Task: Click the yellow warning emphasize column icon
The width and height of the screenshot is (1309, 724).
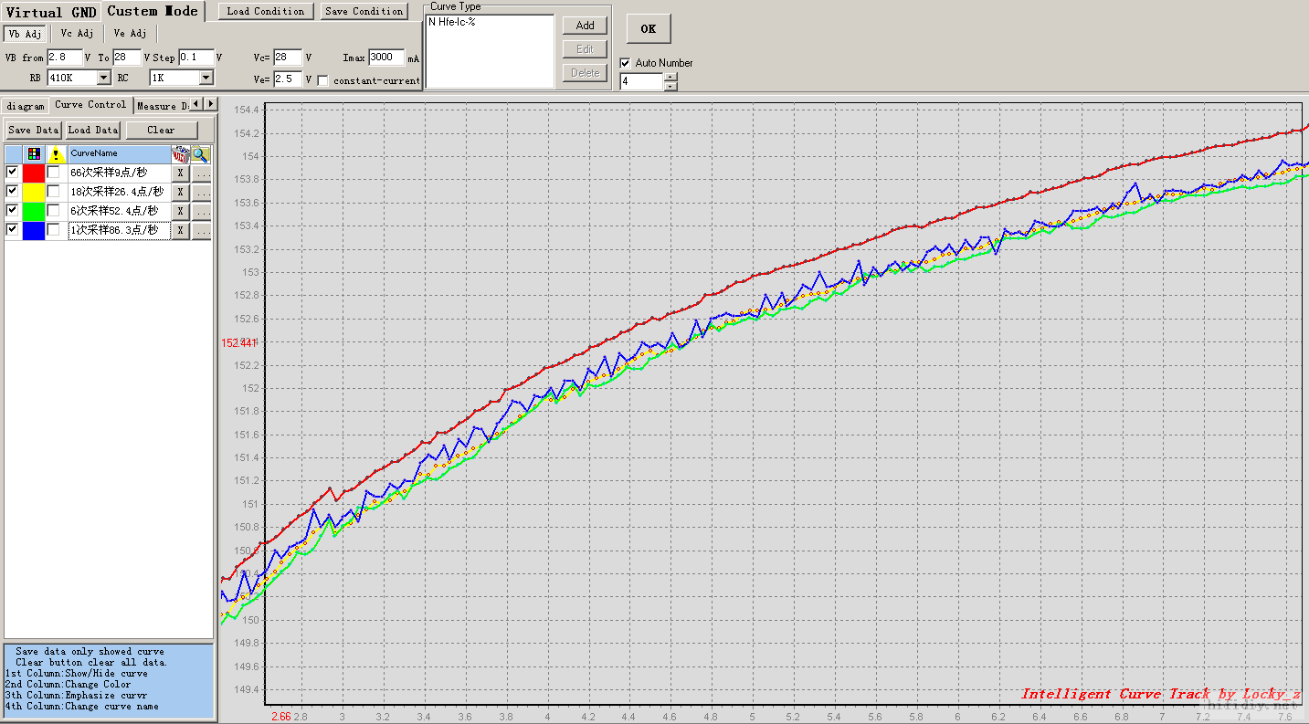Action: pos(56,154)
